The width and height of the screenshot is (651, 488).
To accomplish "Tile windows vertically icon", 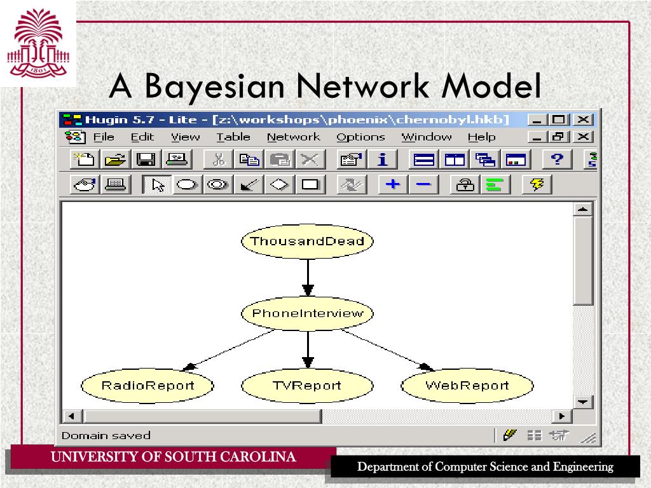I will [x=454, y=159].
